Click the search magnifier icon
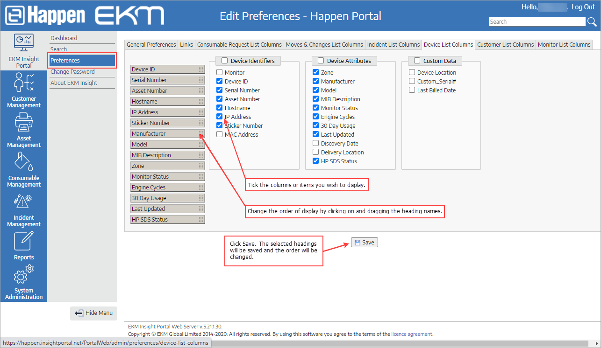Viewport: 601px width, 348px height. point(593,21)
